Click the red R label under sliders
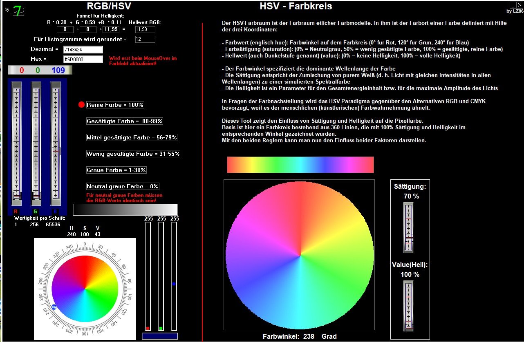Viewport: 524px width, 342px height. click(16, 212)
